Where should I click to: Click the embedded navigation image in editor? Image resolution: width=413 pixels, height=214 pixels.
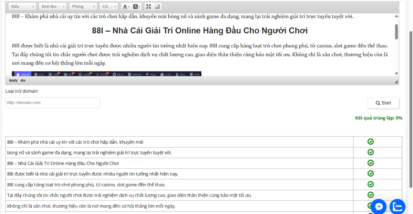(x=106, y=74)
